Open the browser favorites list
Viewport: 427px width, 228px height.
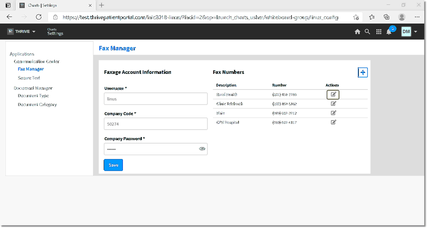point(372,17)
